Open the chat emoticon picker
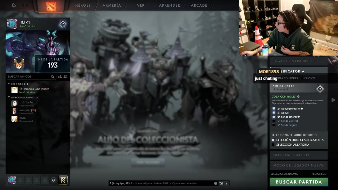The height and width of the screenshot is (190, 338). (x=216, y=183)
